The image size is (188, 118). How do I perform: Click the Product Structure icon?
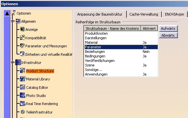[22, 71]
